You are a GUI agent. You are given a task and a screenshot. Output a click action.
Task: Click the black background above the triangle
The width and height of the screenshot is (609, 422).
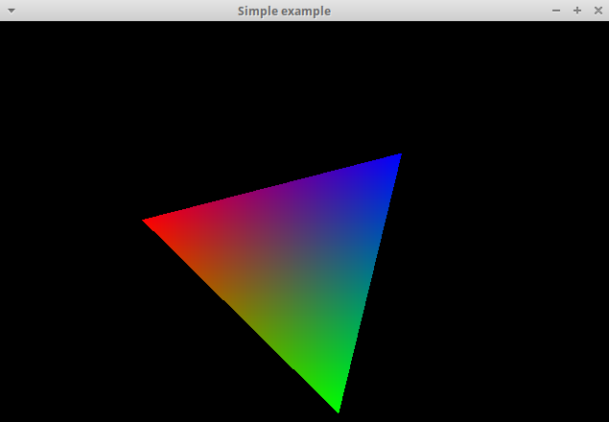click(x=288, y=86)
